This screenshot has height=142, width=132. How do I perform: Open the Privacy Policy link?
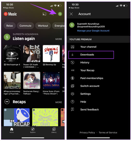click(x=87, y=133)
